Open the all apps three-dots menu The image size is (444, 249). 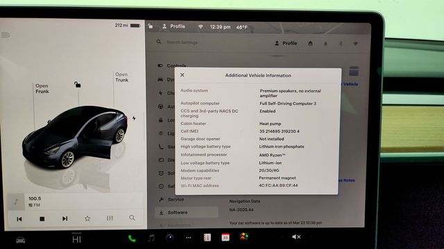(x=188, y=238)
